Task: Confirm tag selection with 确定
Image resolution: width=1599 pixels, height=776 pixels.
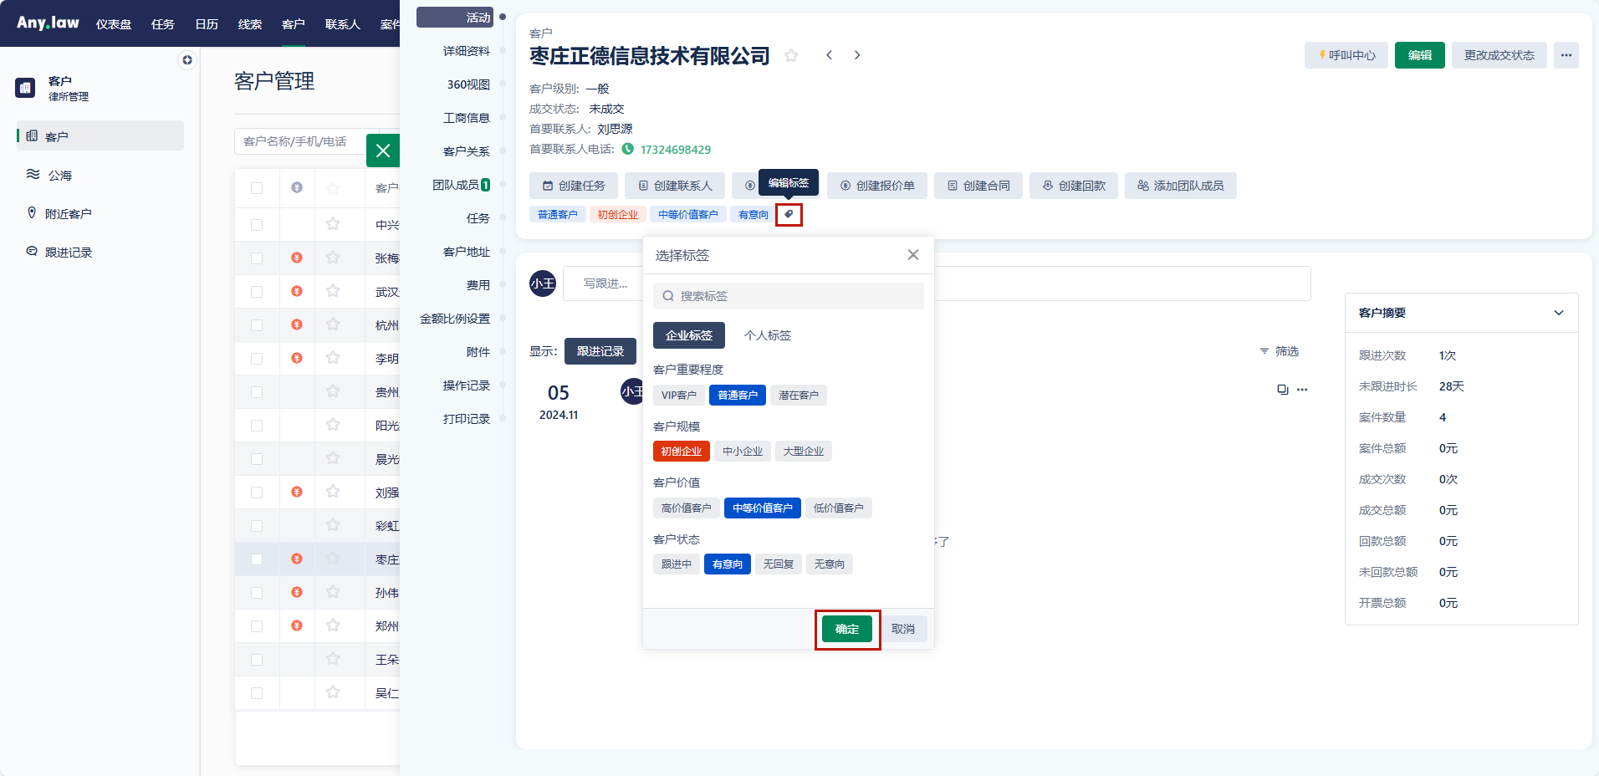Action: pyautogui.click(x=846, y=629)
